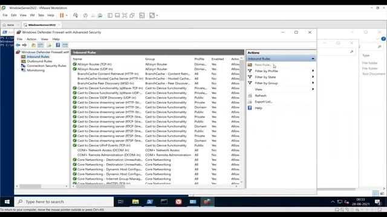The height and width of the screenshot is (217, 387).
Task: Toggle Show/Hide Console Tree toolbar button
Action: coord(41,45)
